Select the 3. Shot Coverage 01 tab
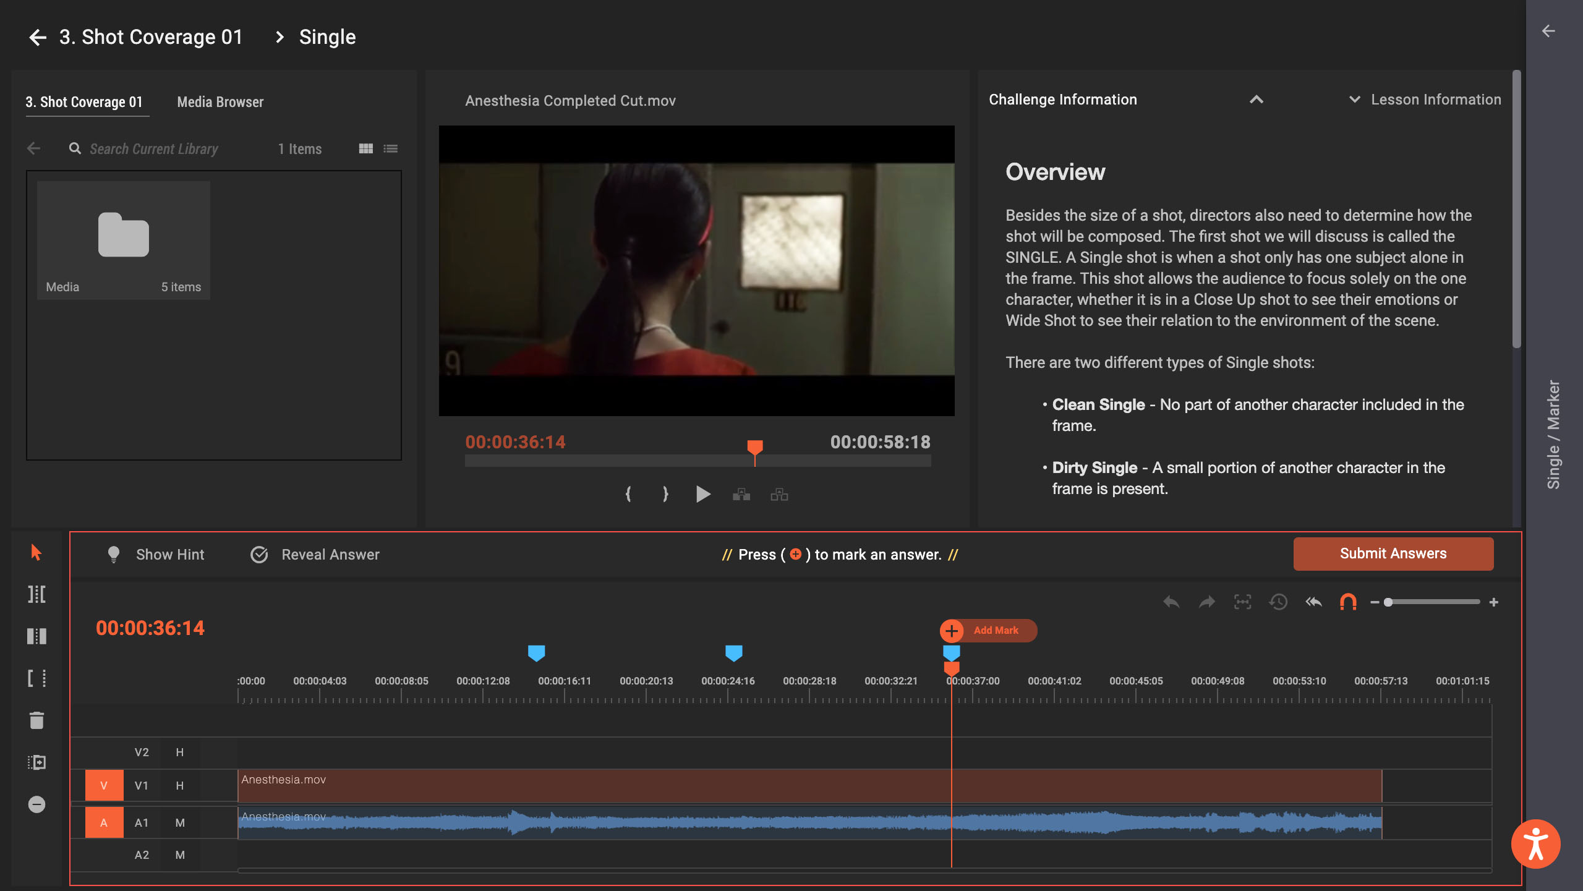1583x891 pixels. pos(86,102)
